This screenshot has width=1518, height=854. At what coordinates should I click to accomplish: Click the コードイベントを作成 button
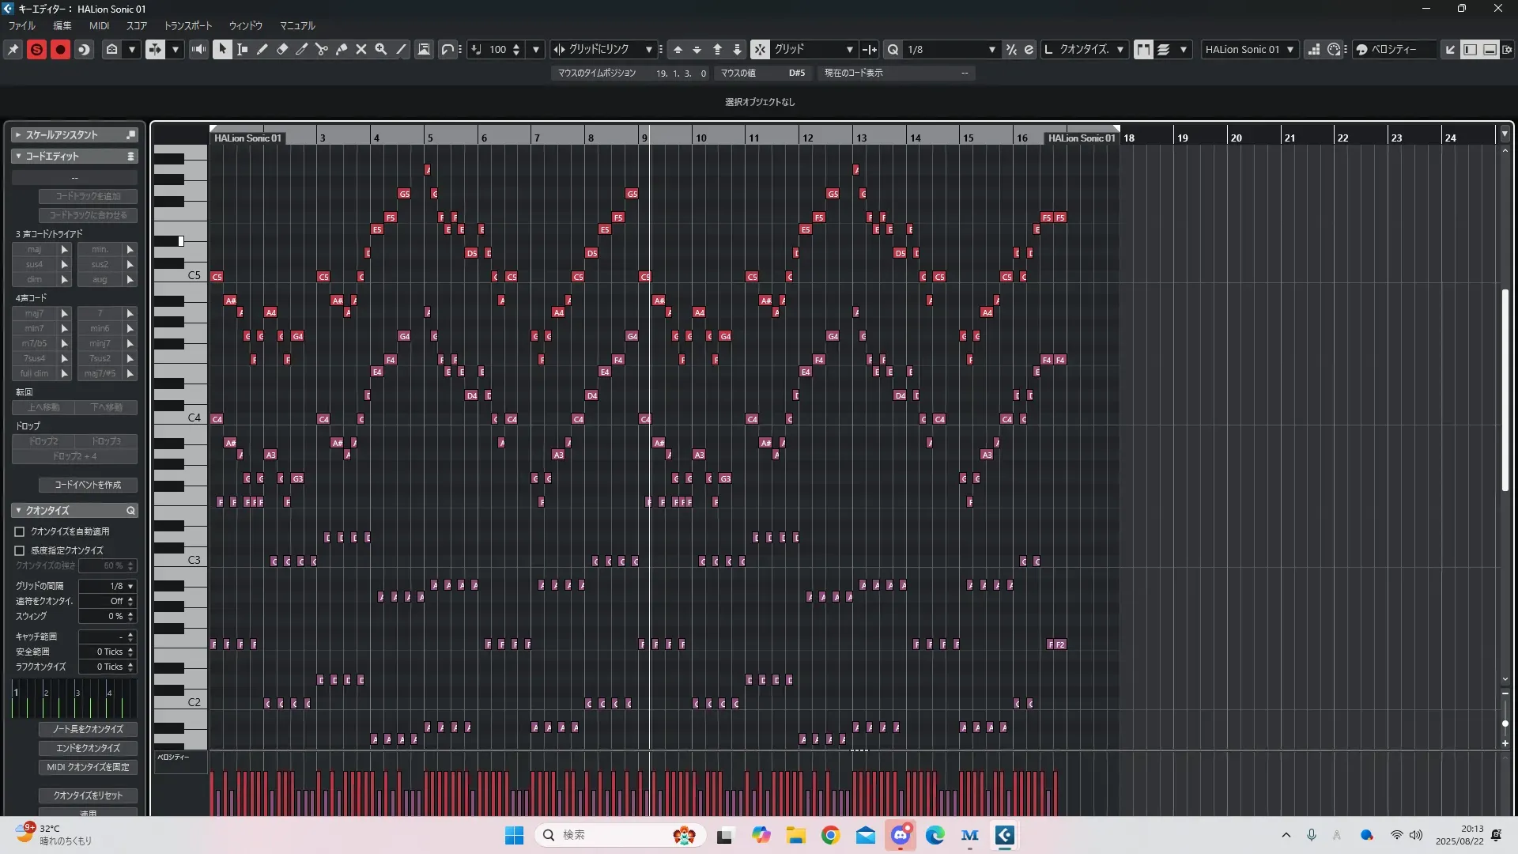pos(88,485)
